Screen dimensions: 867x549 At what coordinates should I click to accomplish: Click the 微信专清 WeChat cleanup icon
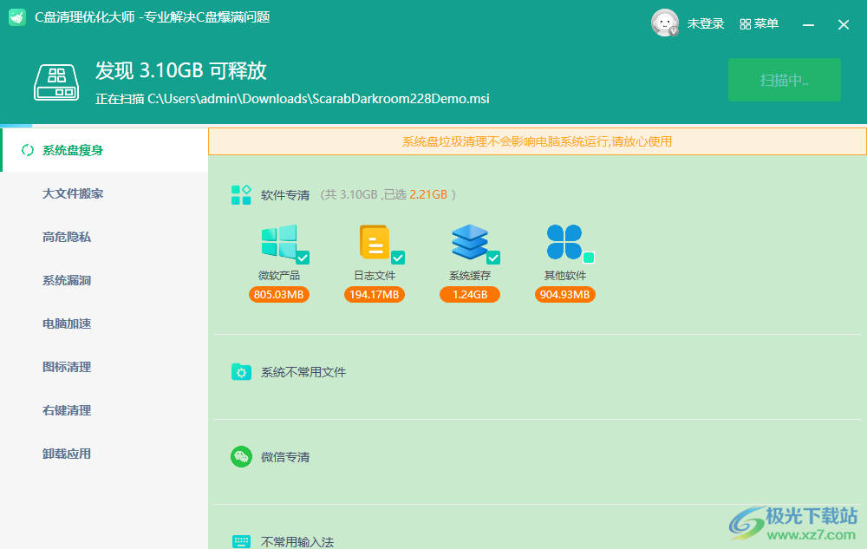pos(240,456)
